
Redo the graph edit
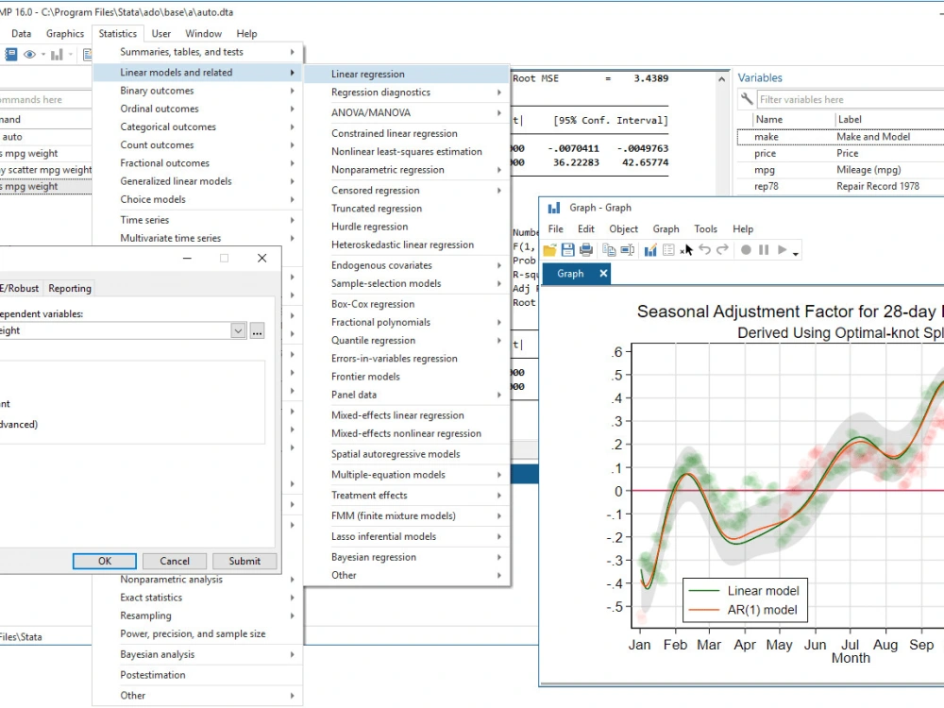point(722,249)
